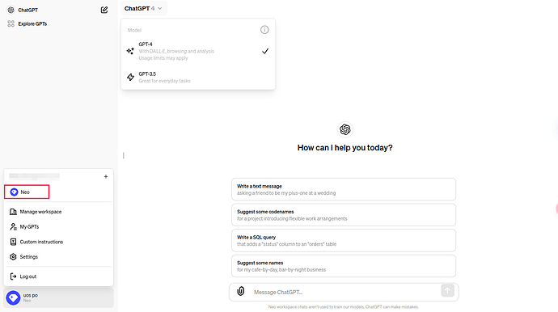The height and width of the screenshot is (312, 558).
Task: Focus the Message ChatGPT input field
Action: (344, 292)
